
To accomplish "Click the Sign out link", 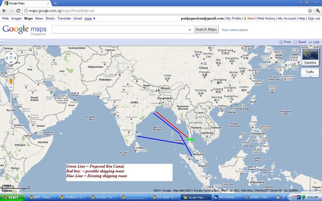I will click(314, 18).
